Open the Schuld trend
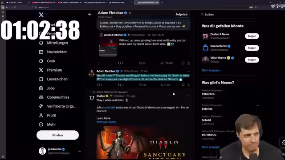The image size is (285, 160). point(206,120)
